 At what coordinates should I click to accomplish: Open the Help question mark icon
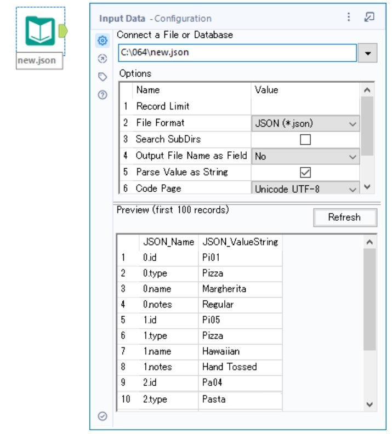tap(103, 95)
